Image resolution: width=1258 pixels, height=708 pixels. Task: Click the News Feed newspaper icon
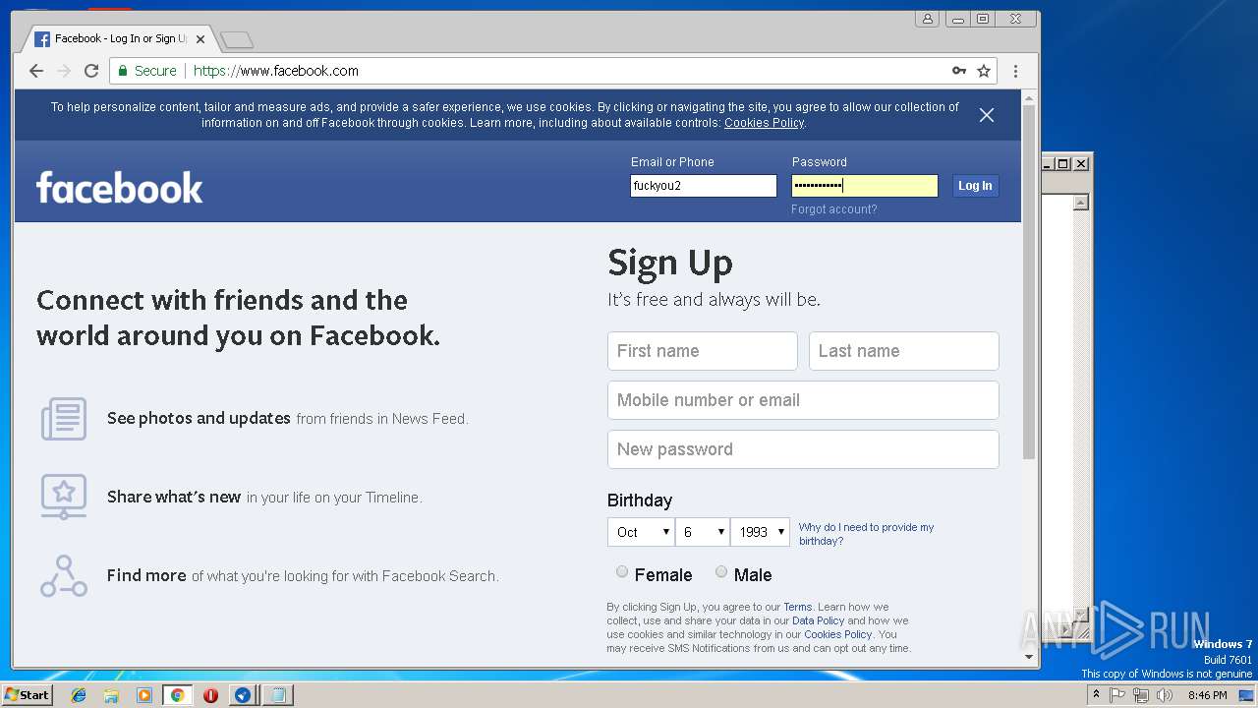[64, 419]
